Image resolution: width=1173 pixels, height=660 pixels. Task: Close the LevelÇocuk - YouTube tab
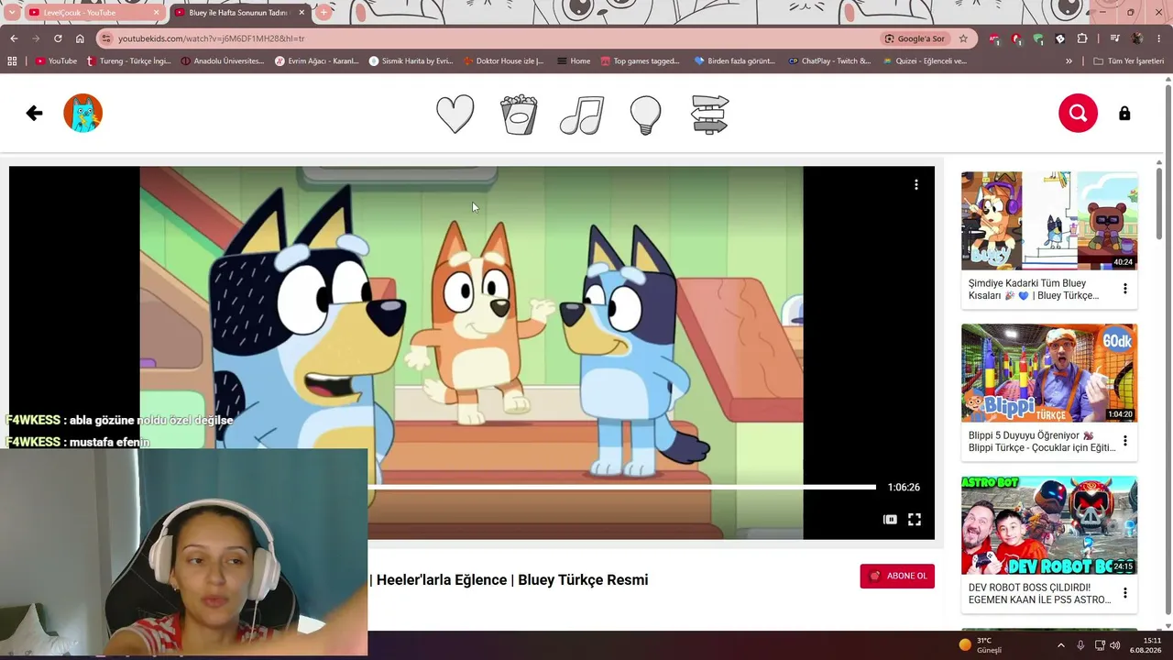tap(156, 13)
